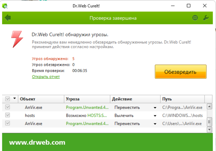
Task: Sort by the Путь column header
Action: click(183, 99)
